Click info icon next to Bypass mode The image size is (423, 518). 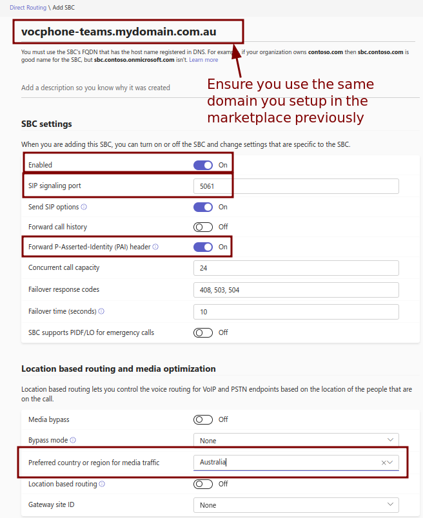click(73, 441)
